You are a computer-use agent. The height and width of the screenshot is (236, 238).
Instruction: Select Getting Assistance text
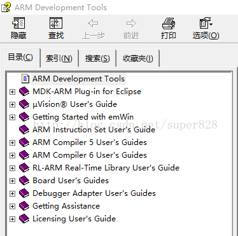tap(66, 206)
